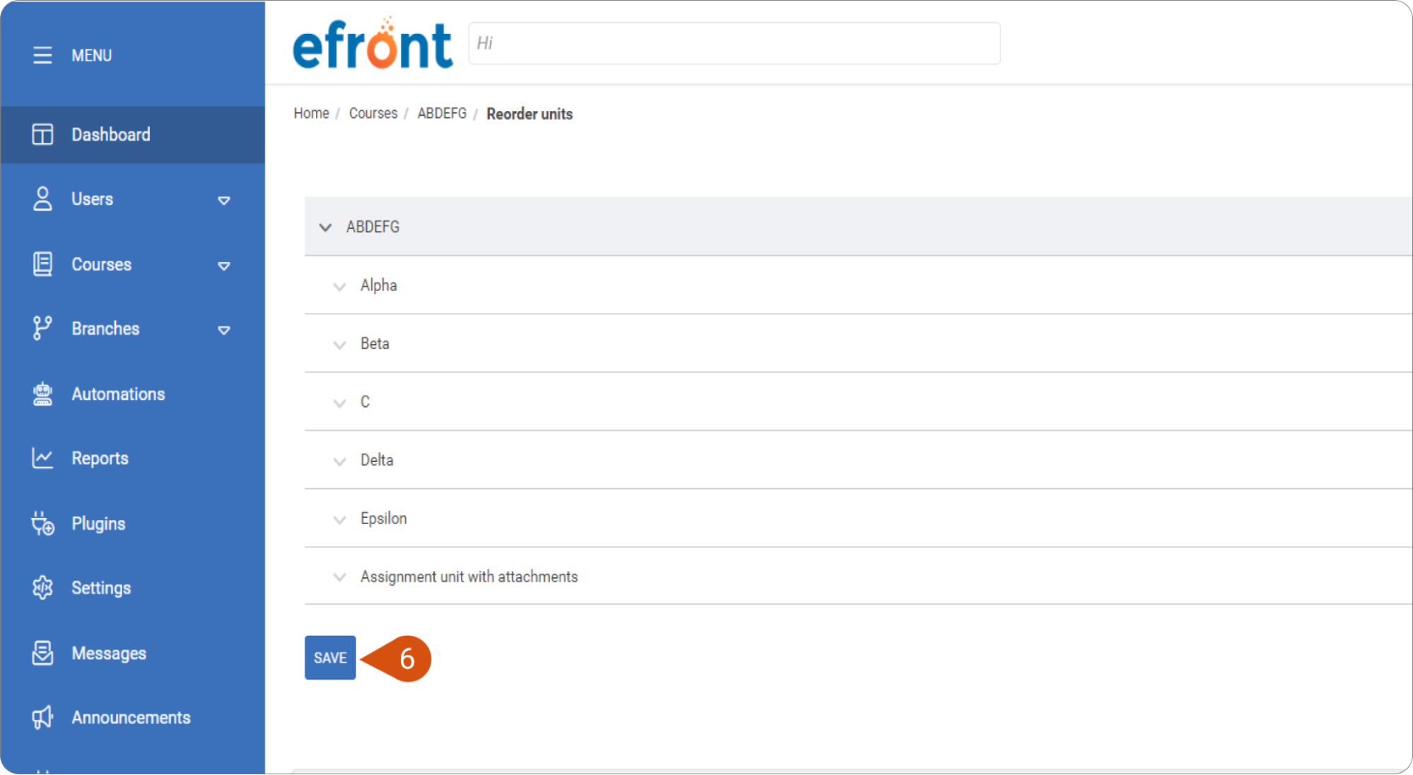Click the Reports chart icon
This screenshot has width=1413, height=775.
[42, 459]
